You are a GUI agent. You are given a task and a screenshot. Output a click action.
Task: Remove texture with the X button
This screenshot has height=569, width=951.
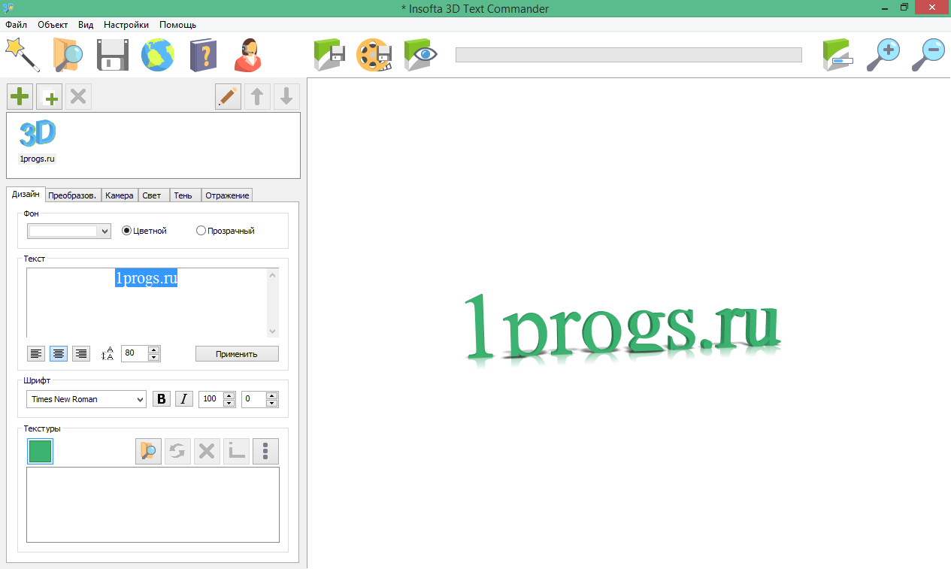click(207, 451)
